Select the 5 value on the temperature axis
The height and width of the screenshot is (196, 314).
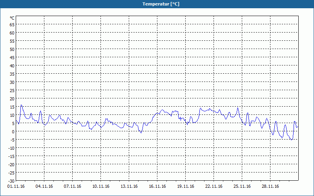click(x=13, y=123)
